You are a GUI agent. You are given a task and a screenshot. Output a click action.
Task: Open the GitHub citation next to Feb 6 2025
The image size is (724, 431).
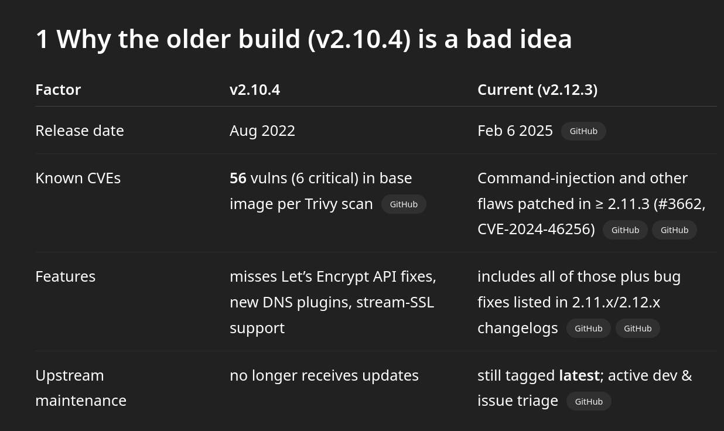[583, 131]
